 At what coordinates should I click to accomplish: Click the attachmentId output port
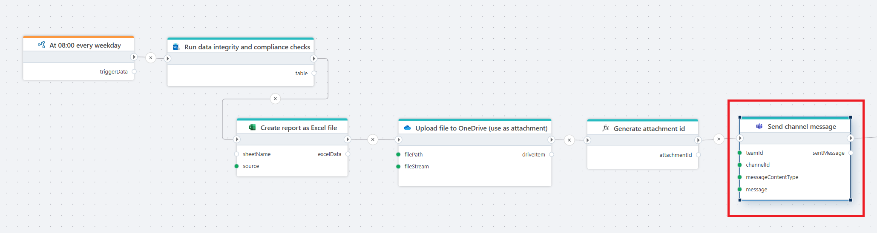coord(698,155)
